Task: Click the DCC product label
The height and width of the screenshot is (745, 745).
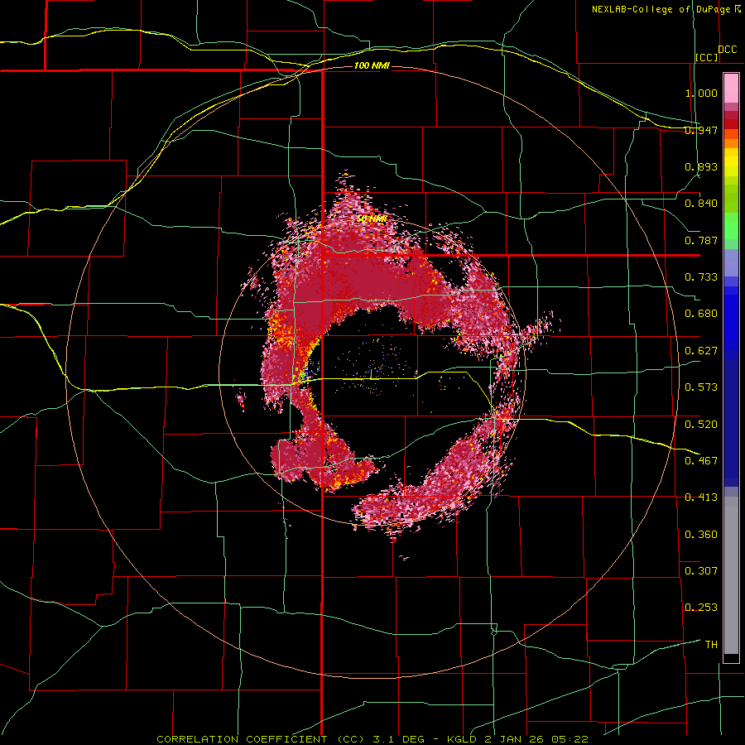Action: 728,50
